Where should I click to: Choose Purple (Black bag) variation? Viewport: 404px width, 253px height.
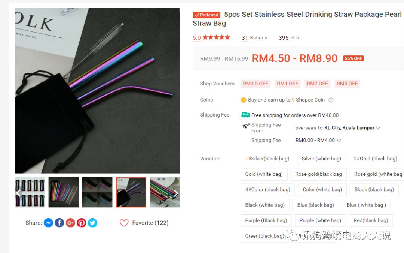(266, 220)
